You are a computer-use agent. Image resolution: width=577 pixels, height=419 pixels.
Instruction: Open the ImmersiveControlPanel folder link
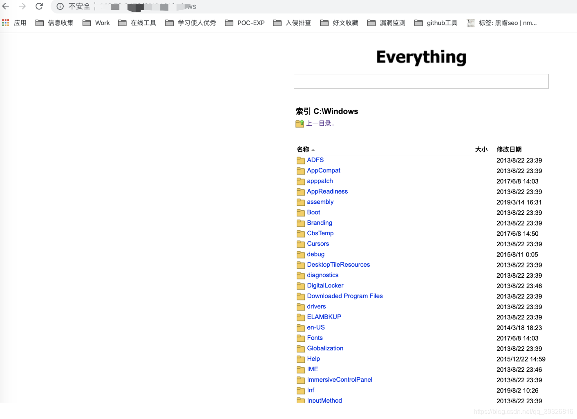point(340,380)
